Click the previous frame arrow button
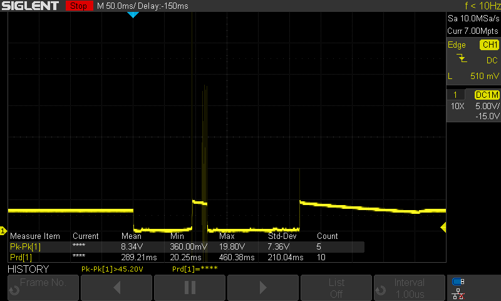Screen dimensions: 501x301 (116, 288)
